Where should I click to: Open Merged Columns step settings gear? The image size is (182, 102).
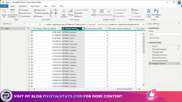pos(178,63)
